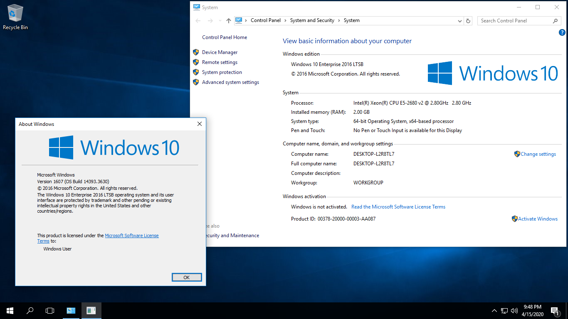This screenshot has width=568, height=319.
Task: Switch to About Windows via taskbar icon
Action: pyautogui.click(x=91, y=311)
